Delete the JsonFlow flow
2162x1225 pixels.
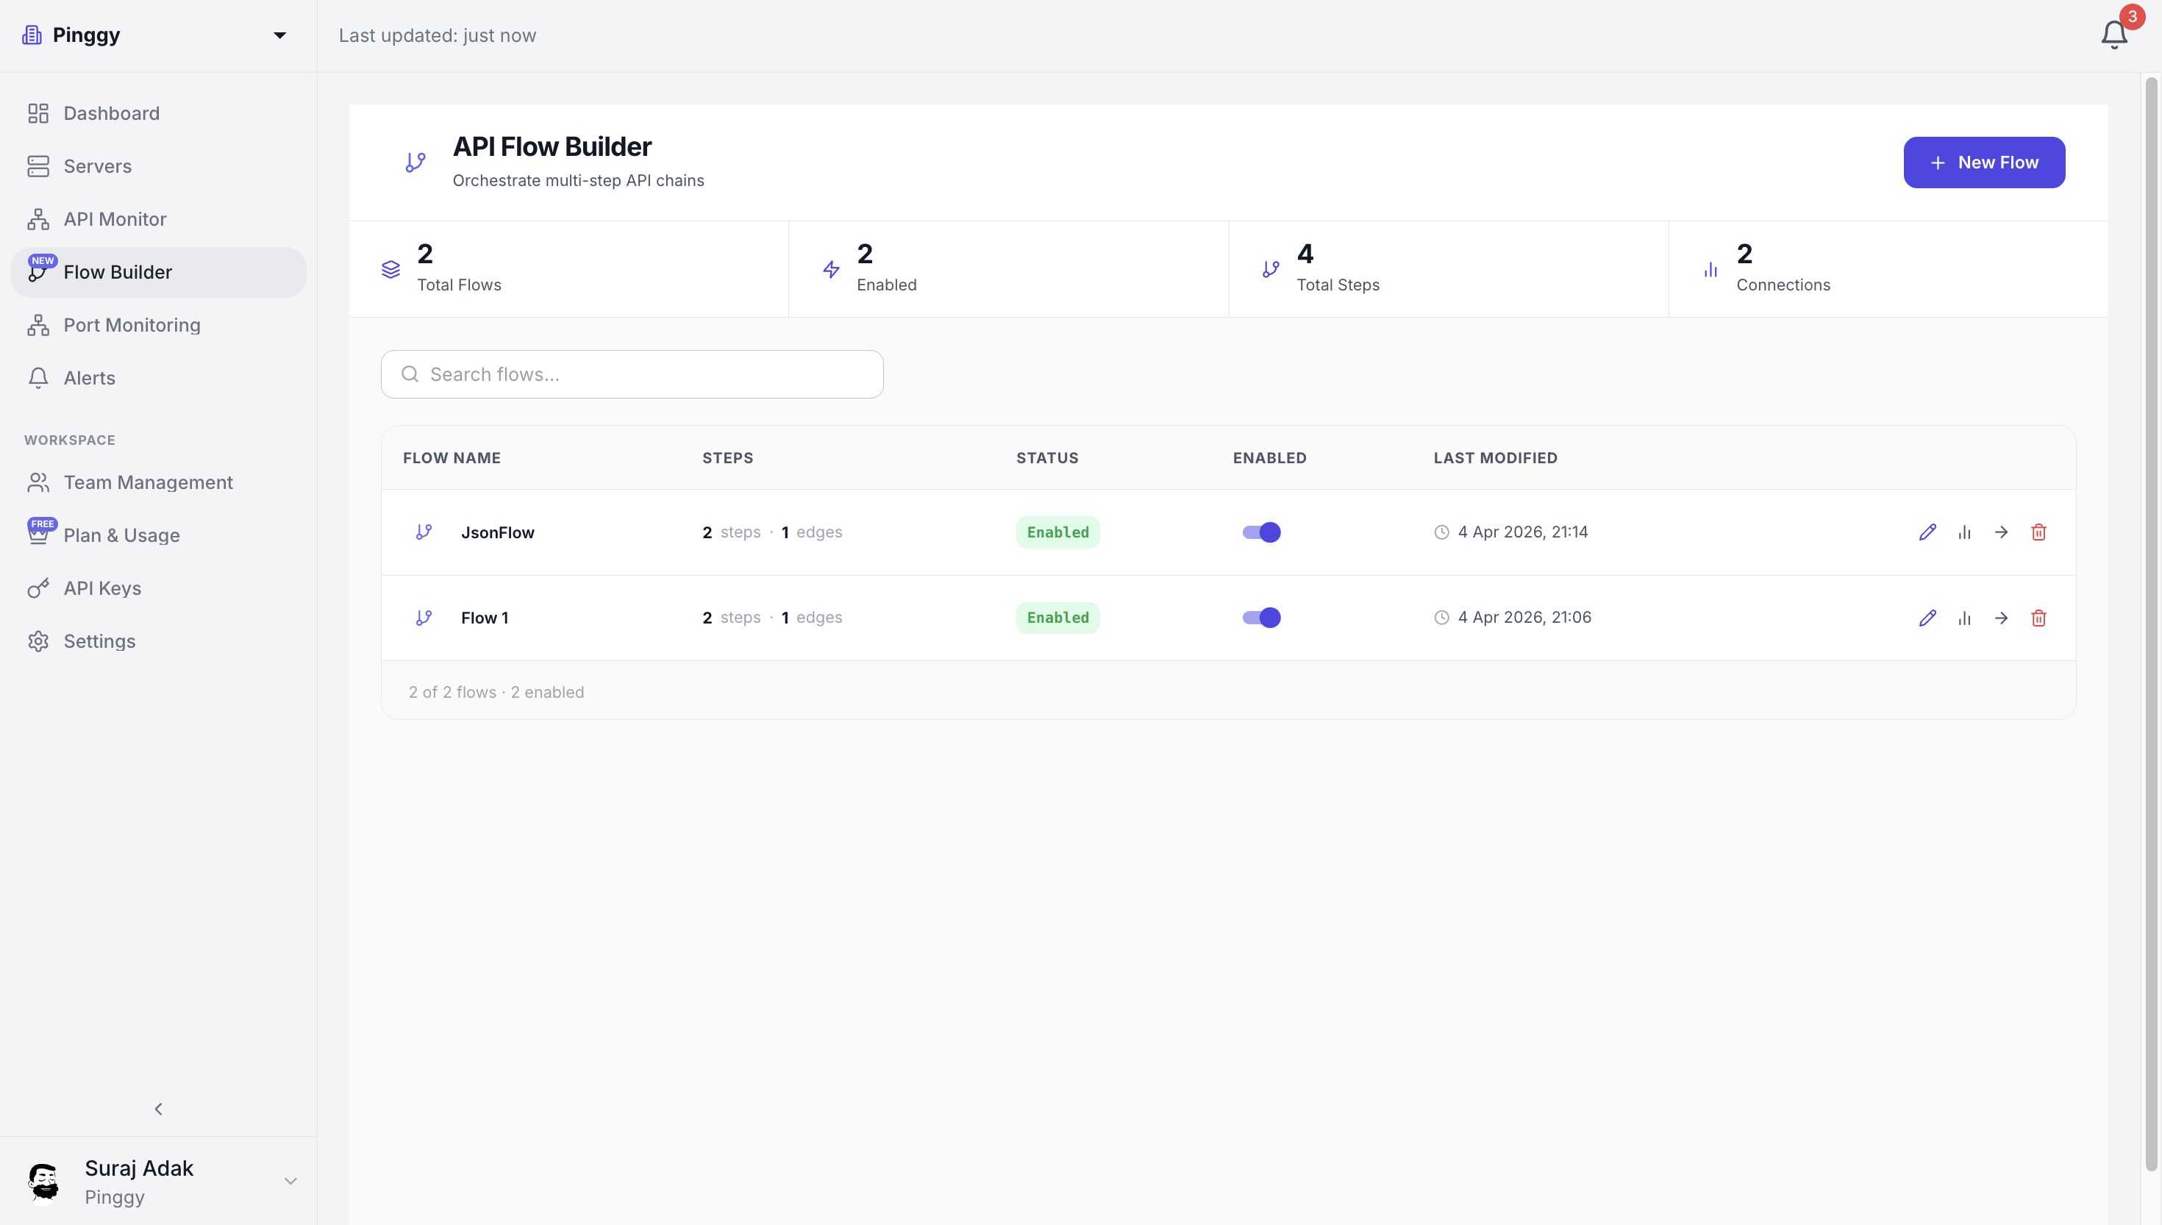(2038, 532)
